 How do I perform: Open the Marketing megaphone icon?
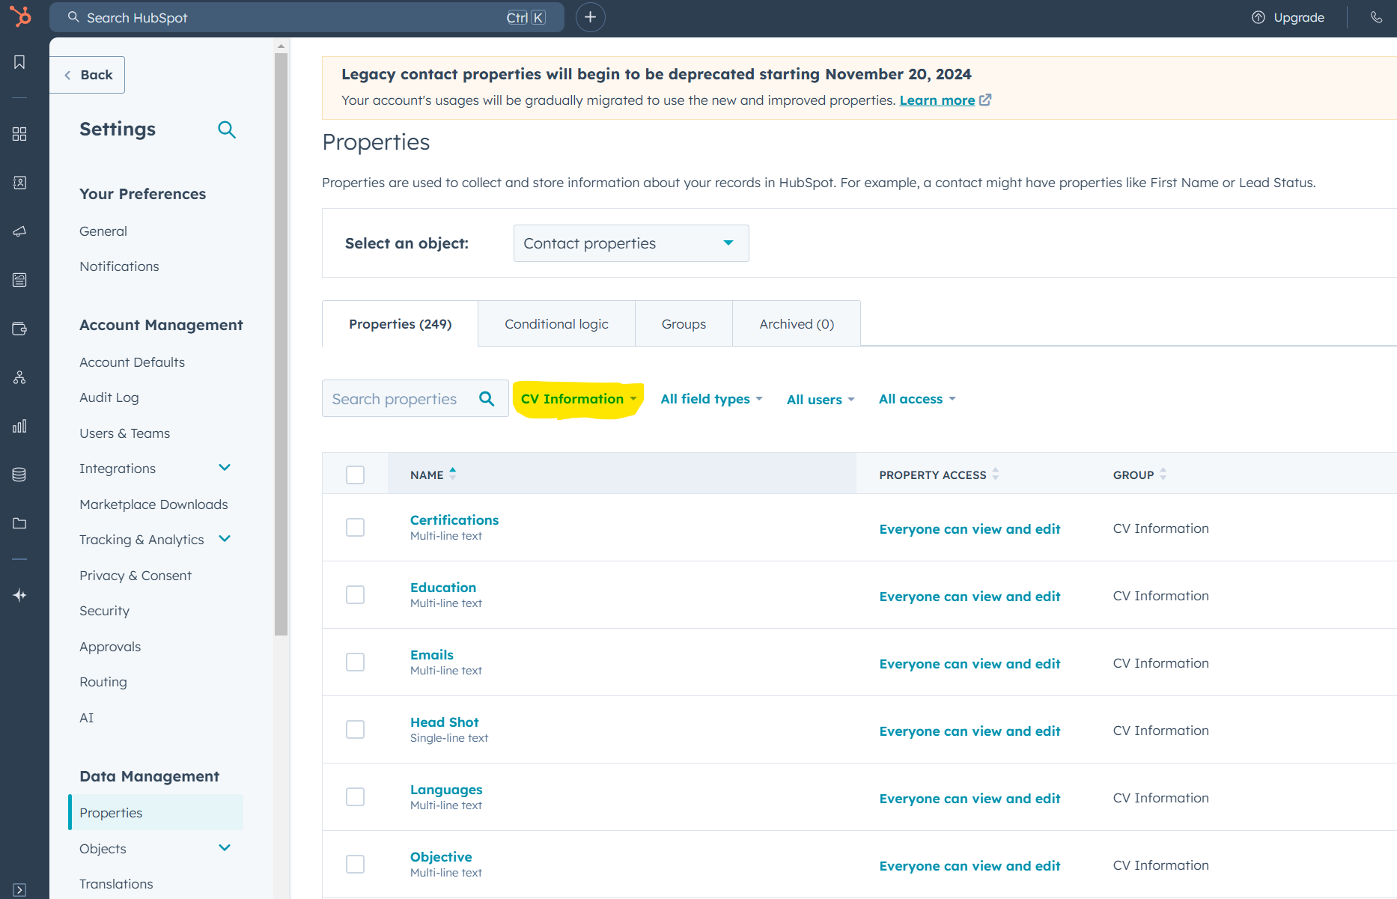pyautogui.click(x=19, y=231)
